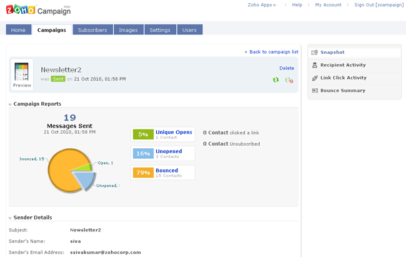The width and height of the screenshot is (406, 257).
Task: Collapse the Campaign Reports section
Action: (x=10, y=104)
